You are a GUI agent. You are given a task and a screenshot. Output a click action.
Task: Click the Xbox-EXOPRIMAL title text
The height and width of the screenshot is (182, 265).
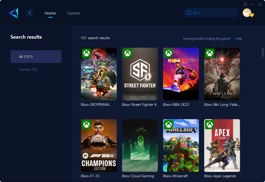click(95, 104)
